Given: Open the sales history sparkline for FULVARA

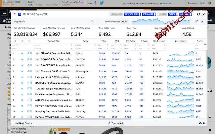Looking at the screenshot, I should [x=181, y=53].
